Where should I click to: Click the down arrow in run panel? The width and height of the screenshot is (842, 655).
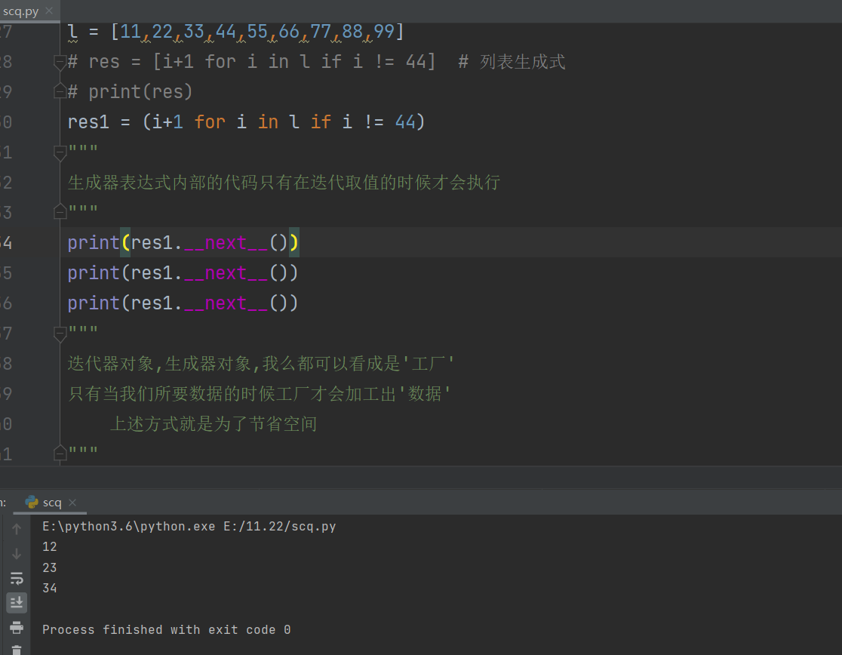(17, 554)
